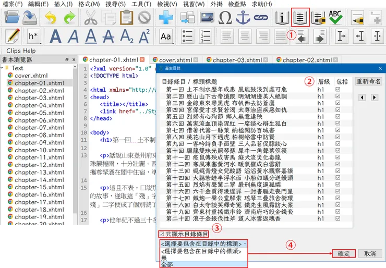
Task: Open file with the folder icon
Action: (x=12, y=17)
